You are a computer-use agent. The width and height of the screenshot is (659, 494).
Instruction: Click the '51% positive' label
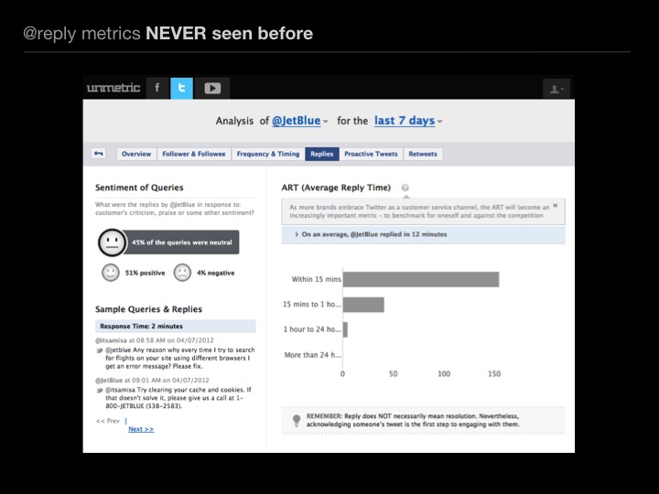click(145, 273)
